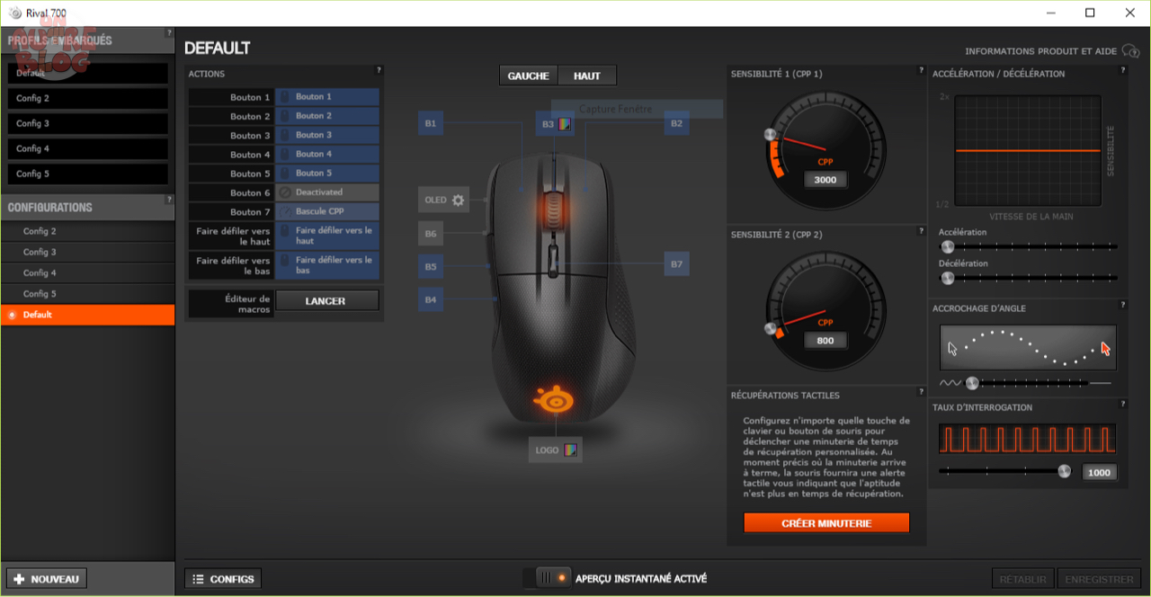Open the Configs list button
Image resolution: width=1151 pixels, height=597 pixels.
[223, 579]
